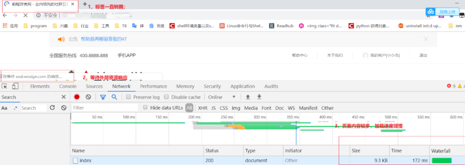The height and width of the screenshot is (165, 465).
Task: Open the 译 translate bookmark
Action: pos(138,26)
